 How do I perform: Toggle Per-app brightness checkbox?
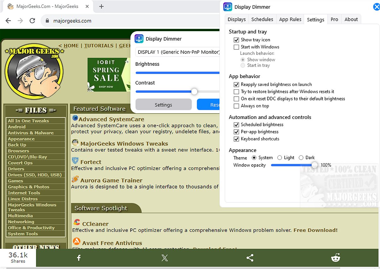(236, 132)
